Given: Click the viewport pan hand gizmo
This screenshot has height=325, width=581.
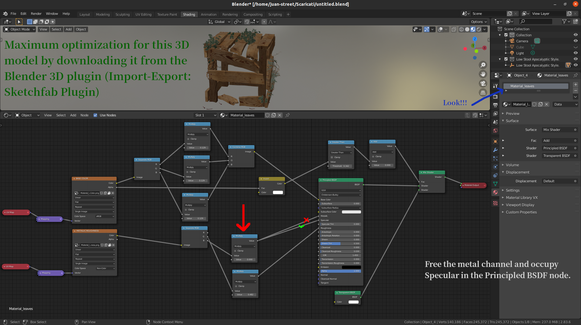Looking at the screenshot, I should pos(483,74).
